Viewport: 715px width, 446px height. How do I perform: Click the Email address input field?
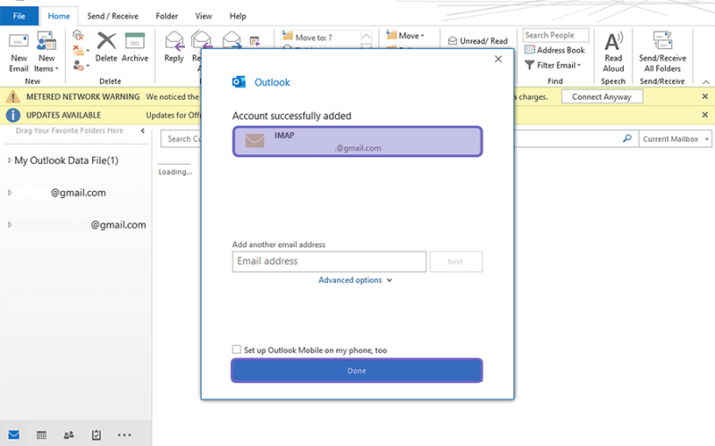pyautogui.click(x=329, y=261)
